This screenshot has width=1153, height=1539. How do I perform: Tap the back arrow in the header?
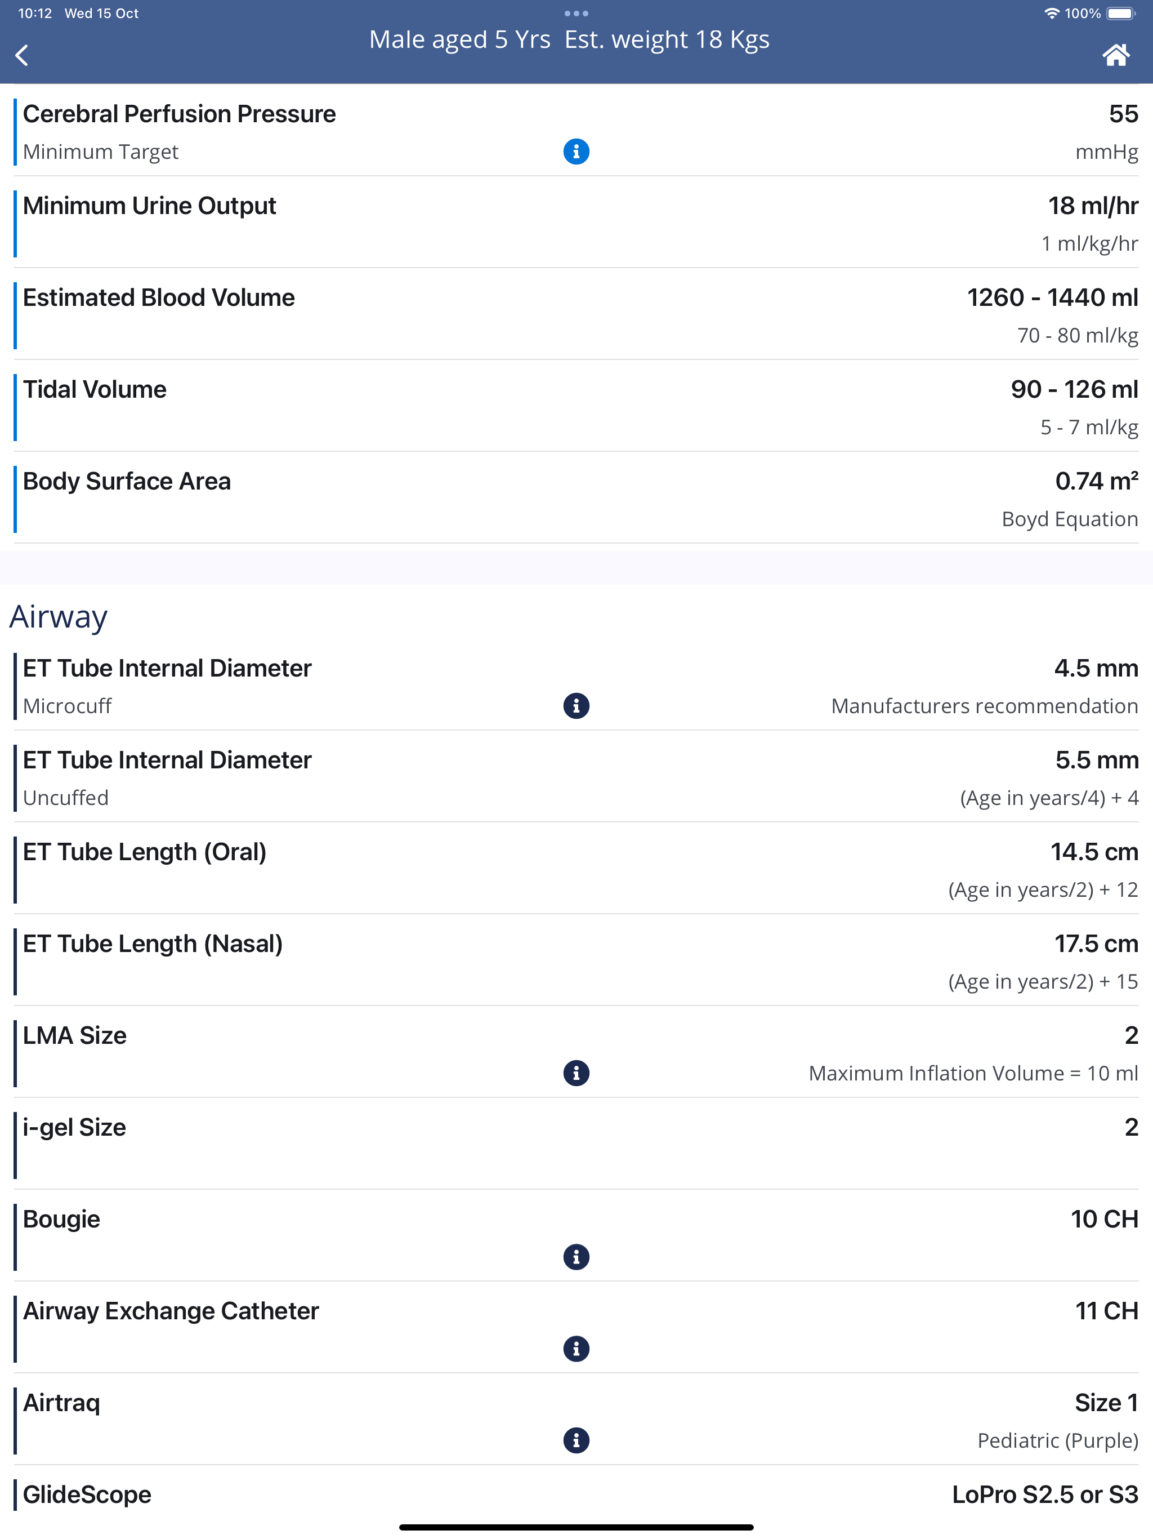[x=23, y=55]
